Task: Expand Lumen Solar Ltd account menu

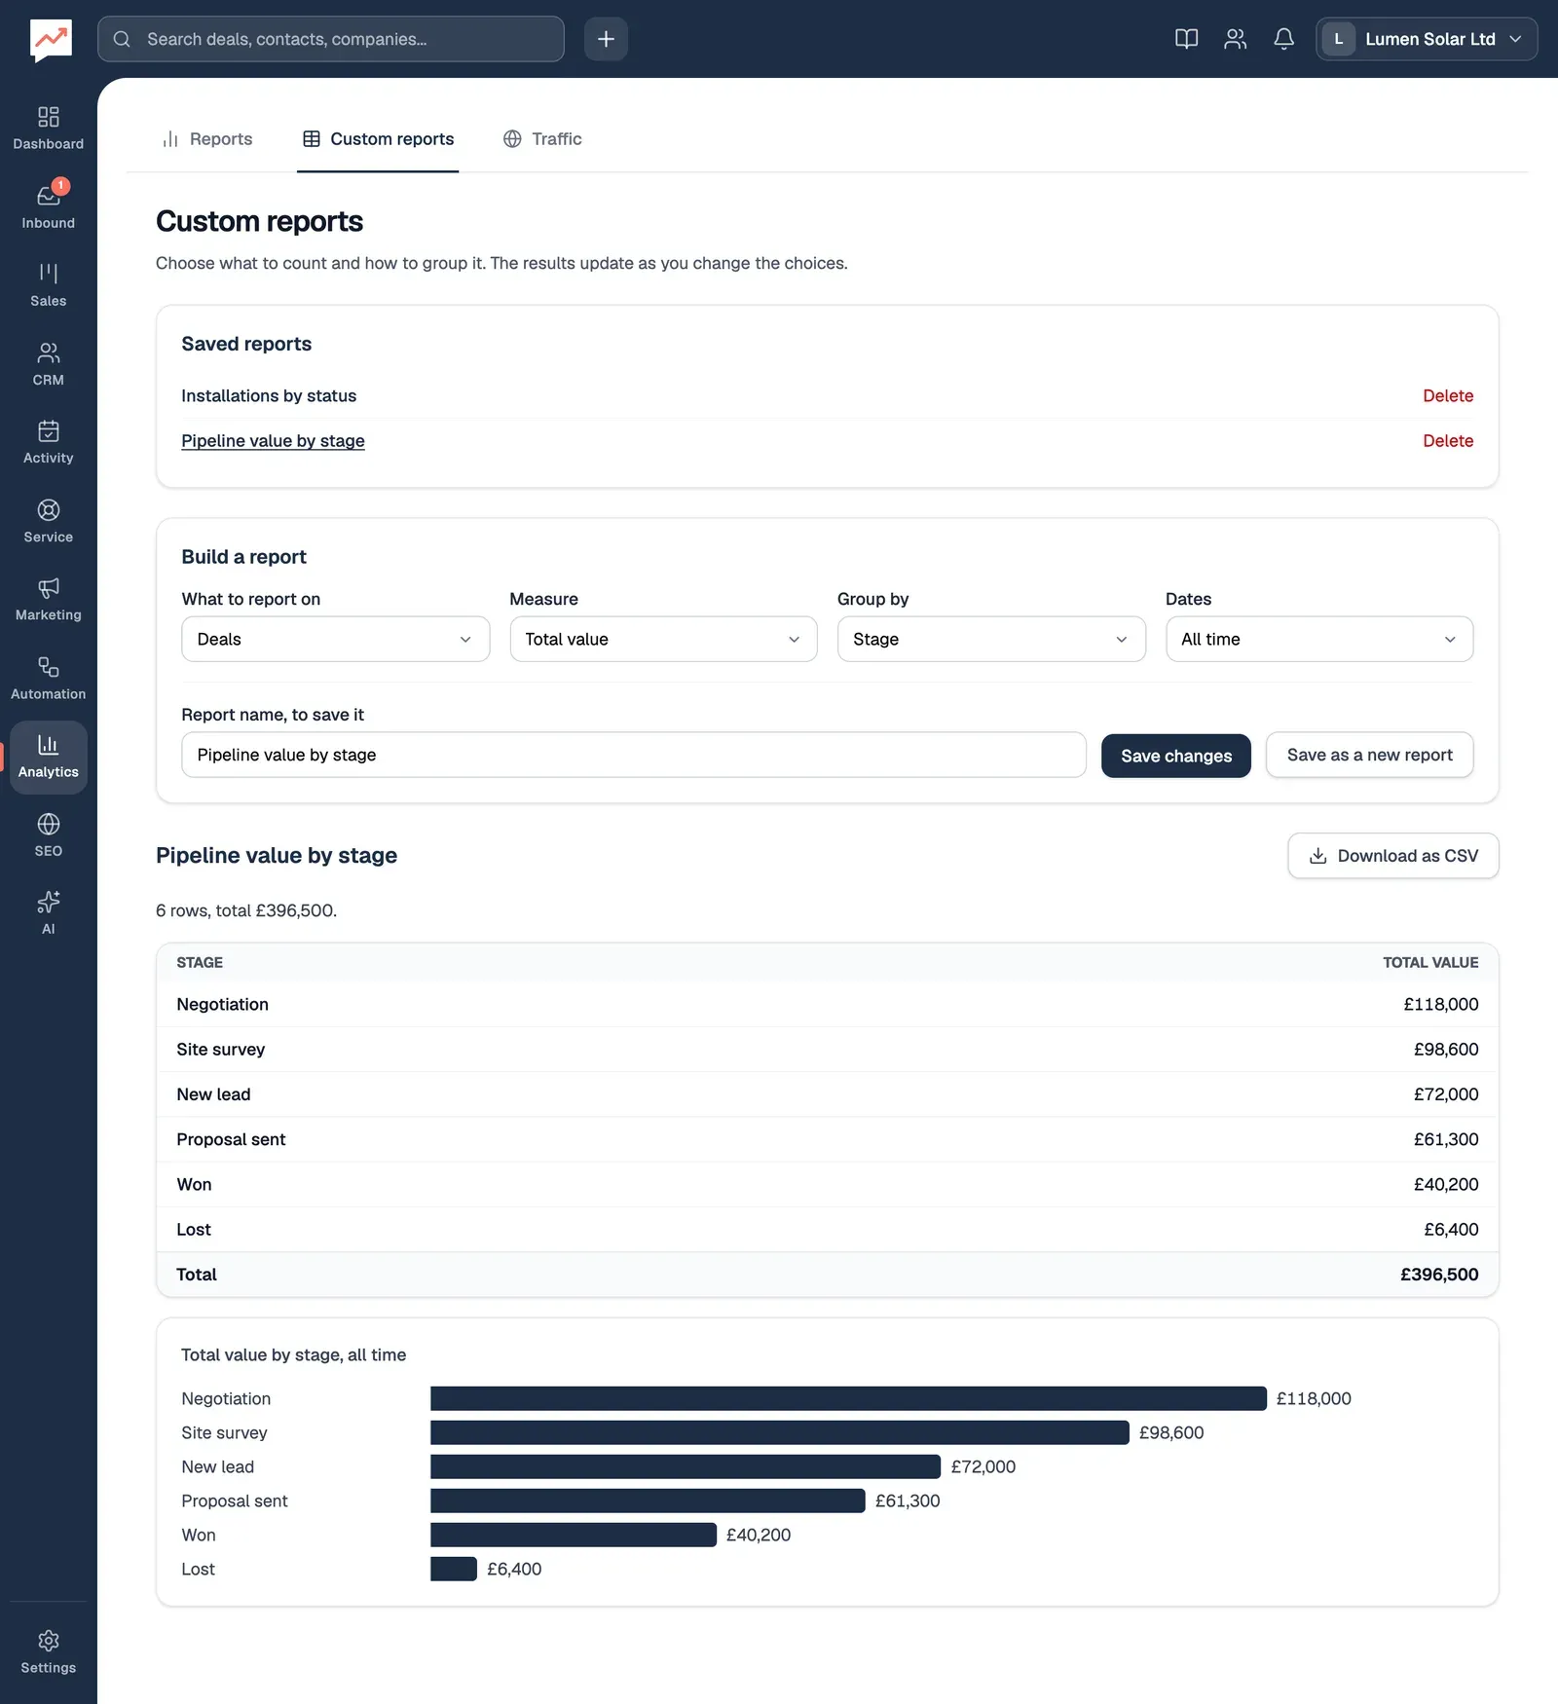Action: tap(1427, 39)
